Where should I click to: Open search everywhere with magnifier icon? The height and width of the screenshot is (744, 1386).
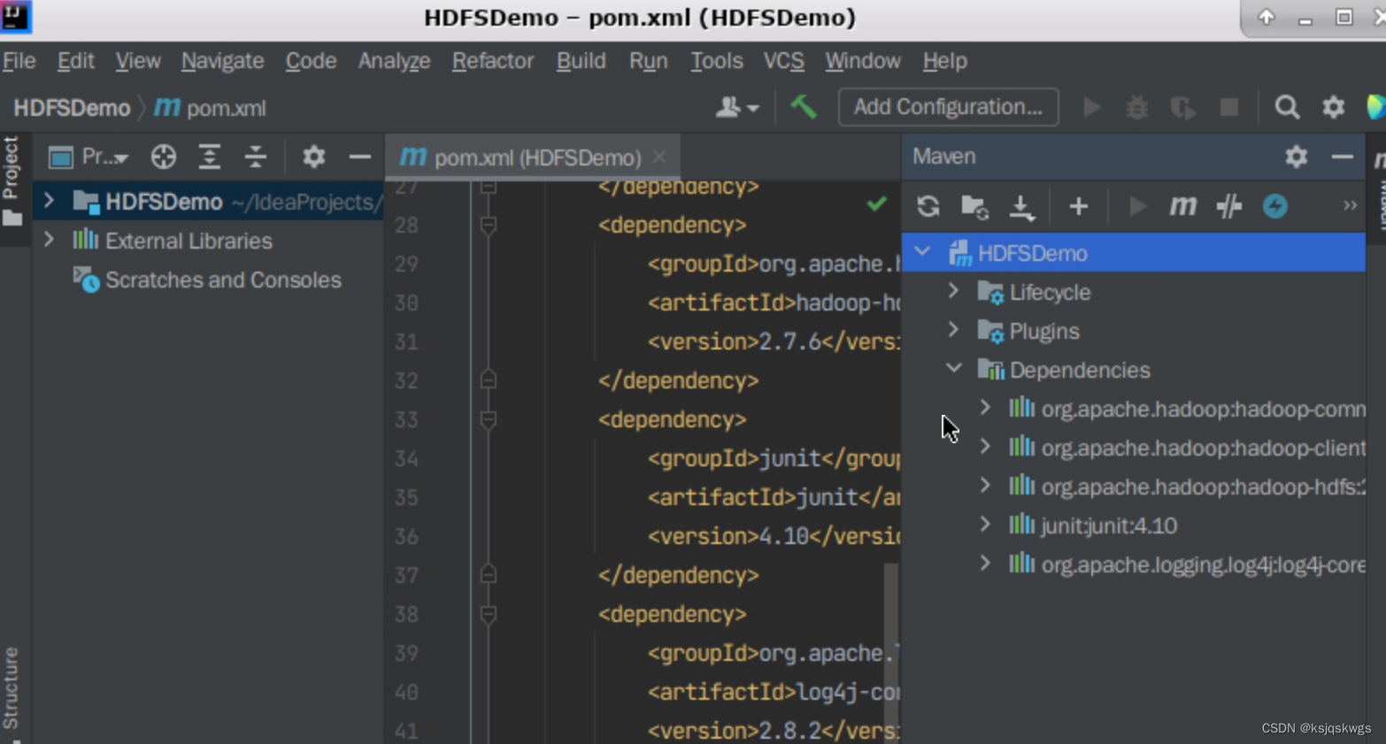(1287, 107)
